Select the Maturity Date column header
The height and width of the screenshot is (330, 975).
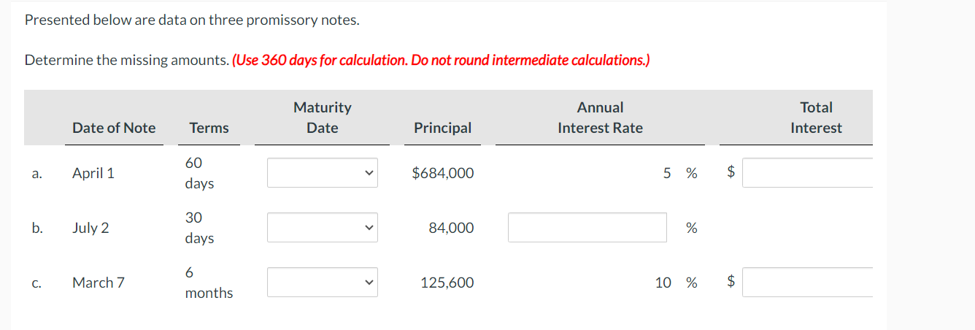(x=322, y=118)
